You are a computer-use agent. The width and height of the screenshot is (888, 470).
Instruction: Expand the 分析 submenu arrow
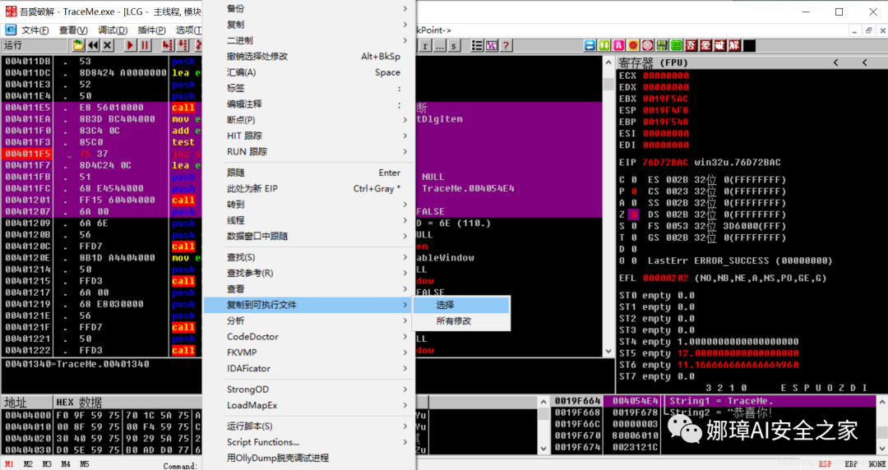(405, 320)
